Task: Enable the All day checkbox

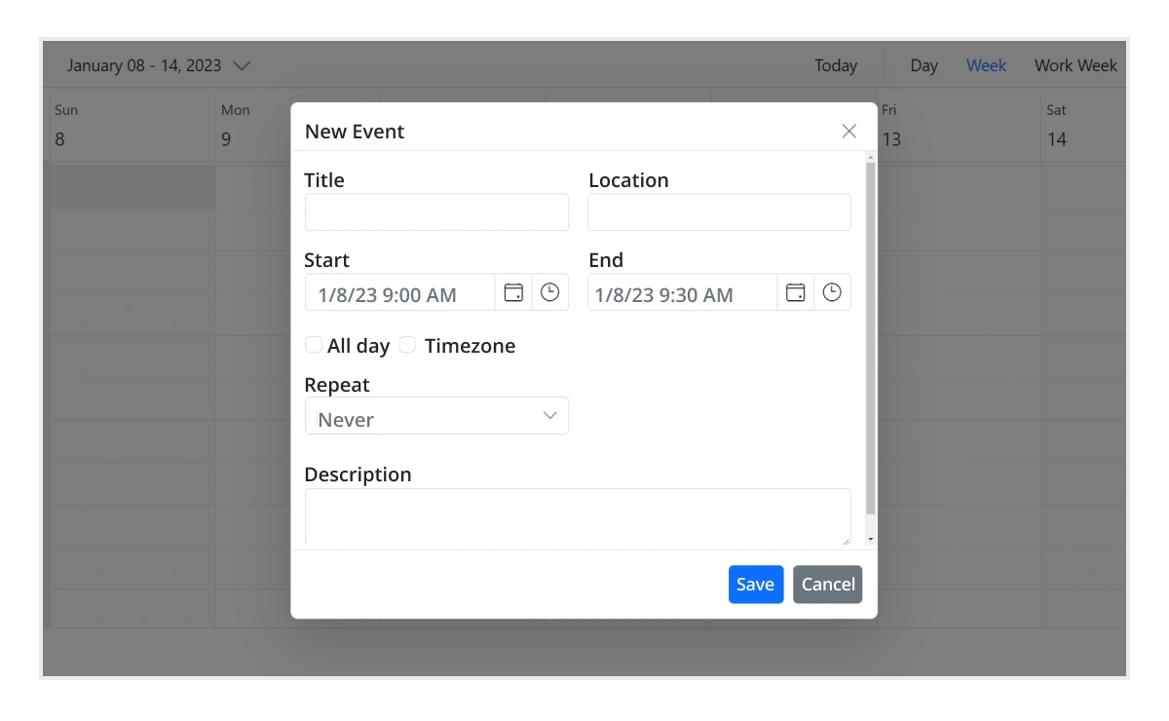Action: point(314,344)
